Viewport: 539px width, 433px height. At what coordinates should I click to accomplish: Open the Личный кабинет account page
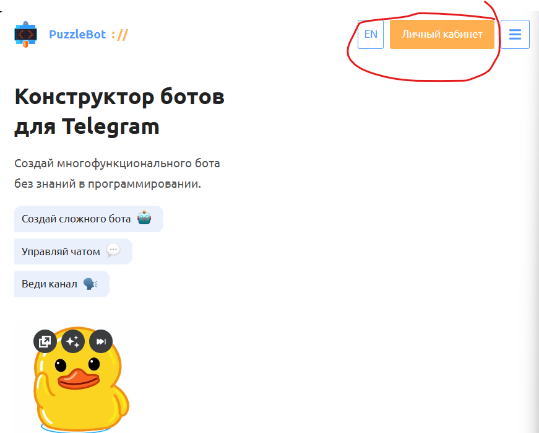(441, 34)
